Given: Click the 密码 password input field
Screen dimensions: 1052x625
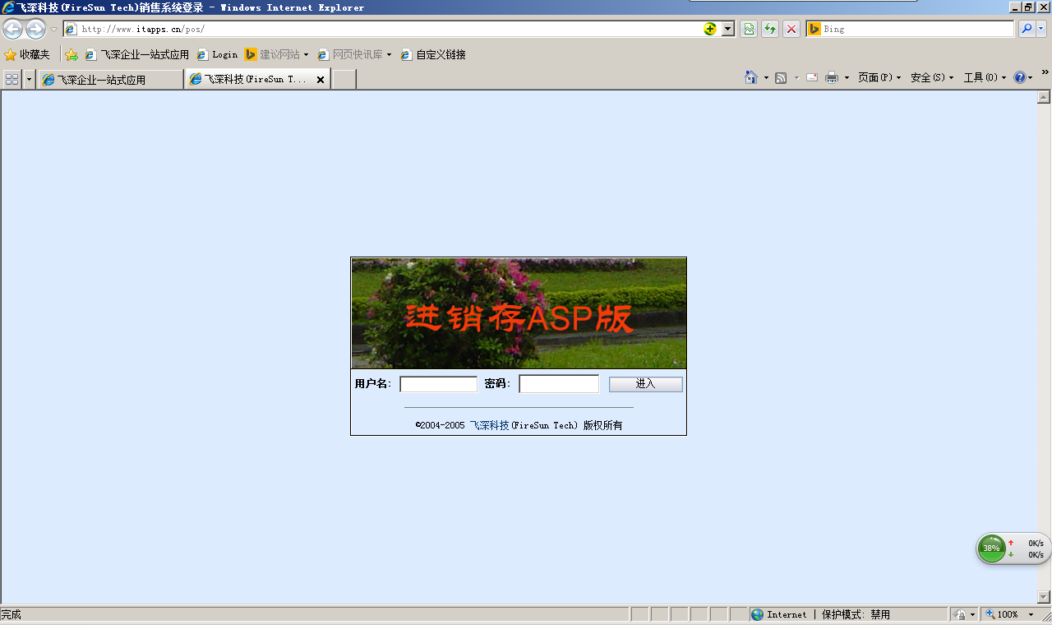Looking at the screenshot, I should point(559,384).
